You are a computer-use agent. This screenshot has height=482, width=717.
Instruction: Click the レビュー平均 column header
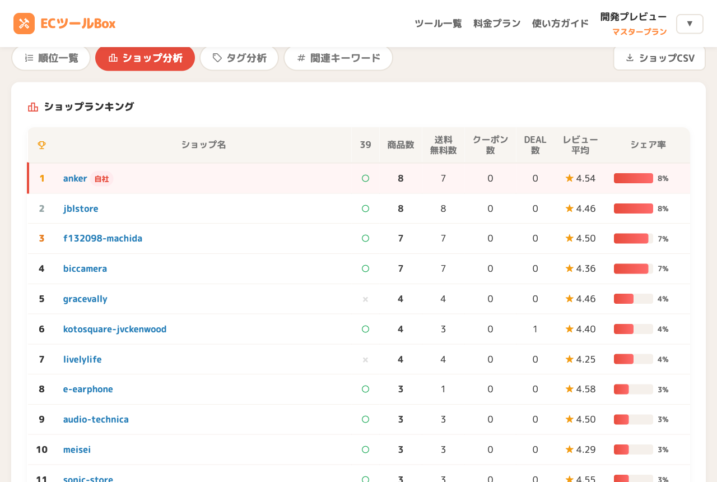click(x=580, y=145)
